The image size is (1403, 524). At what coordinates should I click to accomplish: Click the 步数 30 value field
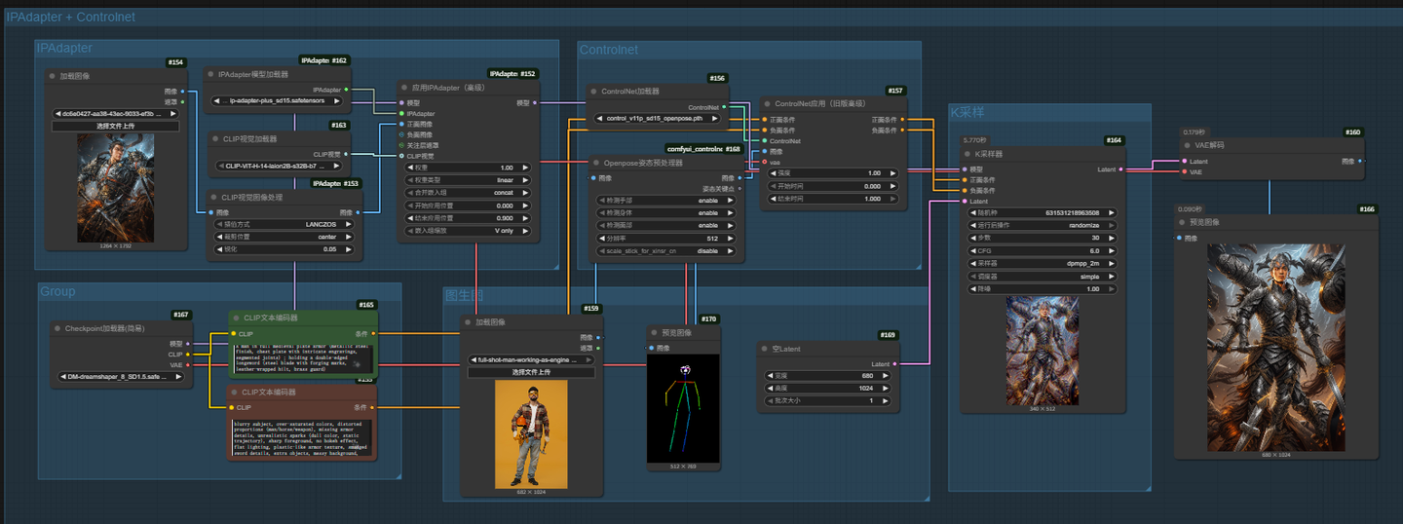(x=1043, y=238)
